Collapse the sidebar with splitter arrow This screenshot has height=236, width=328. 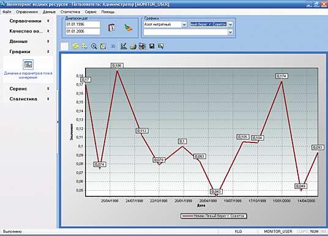pos(58,122)
